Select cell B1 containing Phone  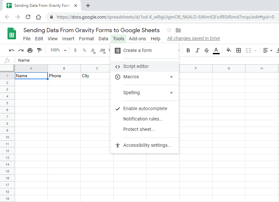coord(64,76)
